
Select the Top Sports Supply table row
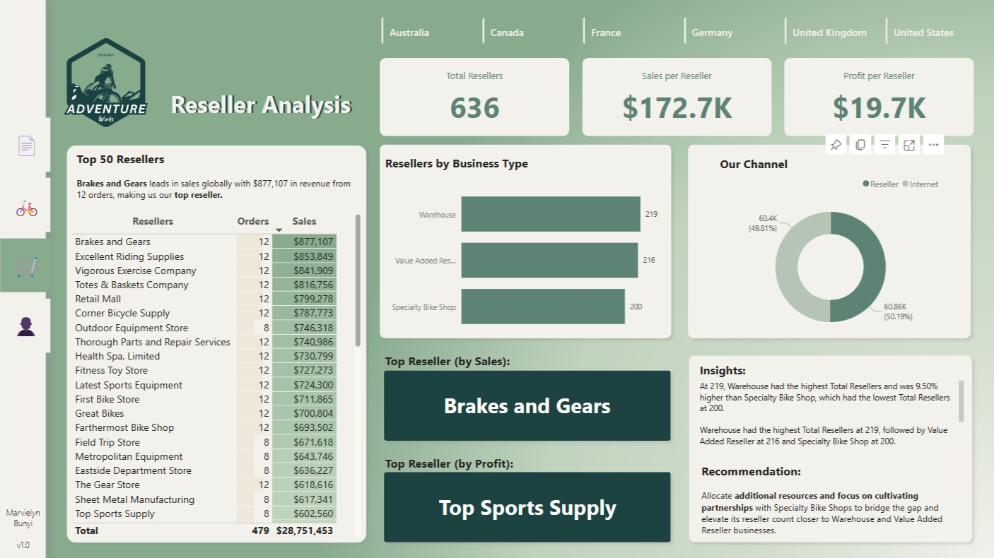tap(205, 514)
